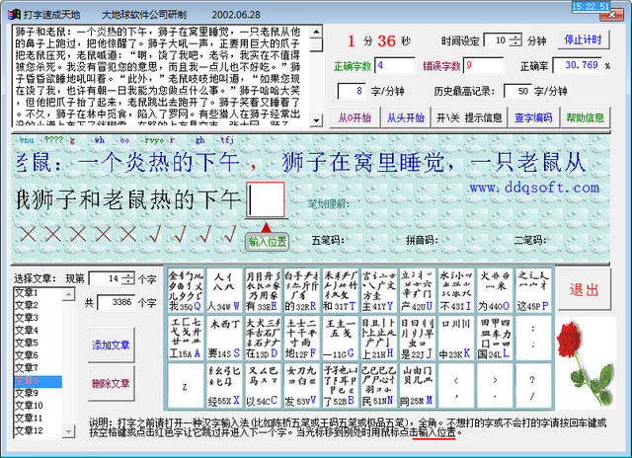The image size is (632, 458).
Task: Click the A key tile for 工
Action: tap(186, 338)
